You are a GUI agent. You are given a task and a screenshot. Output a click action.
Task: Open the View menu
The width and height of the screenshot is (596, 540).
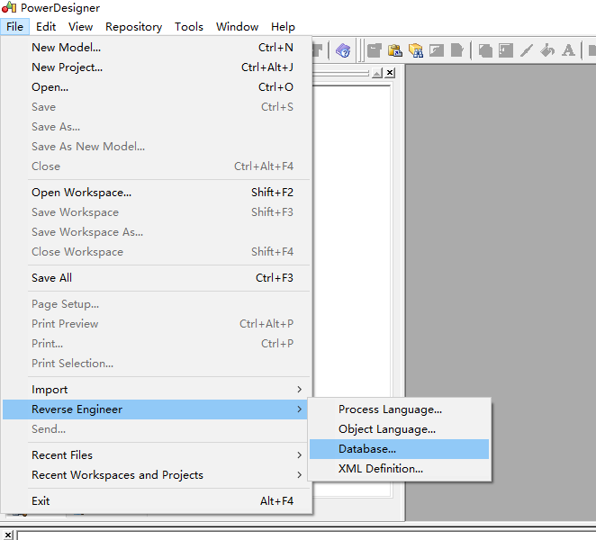click(81, 27)
